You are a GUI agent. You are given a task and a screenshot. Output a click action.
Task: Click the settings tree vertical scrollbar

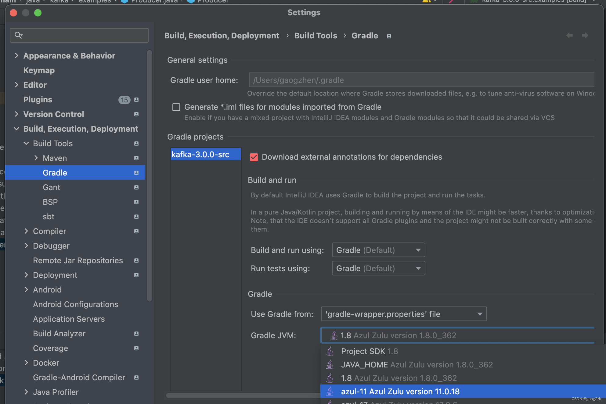pos(150,176)
